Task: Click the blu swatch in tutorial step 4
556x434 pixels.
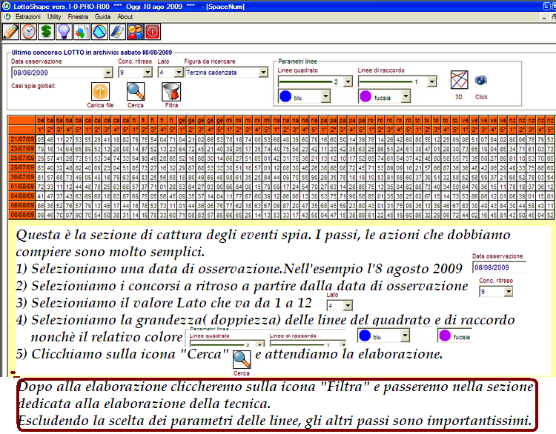Action: [365, 335]
